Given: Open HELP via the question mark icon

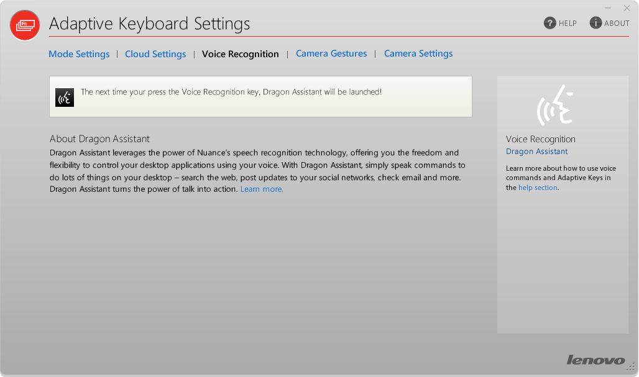Looking at the screenshot, I should [549, 23].
